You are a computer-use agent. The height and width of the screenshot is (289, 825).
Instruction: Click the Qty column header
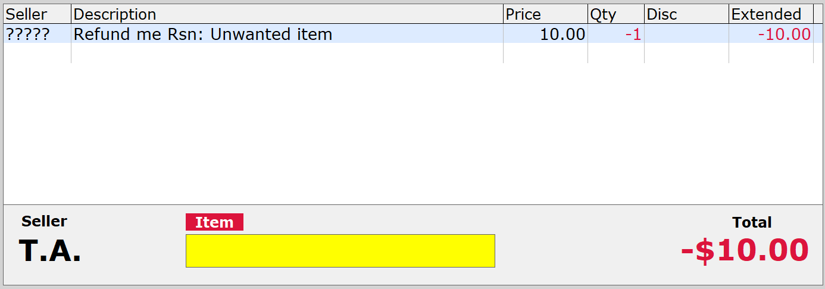click(615, 14)
